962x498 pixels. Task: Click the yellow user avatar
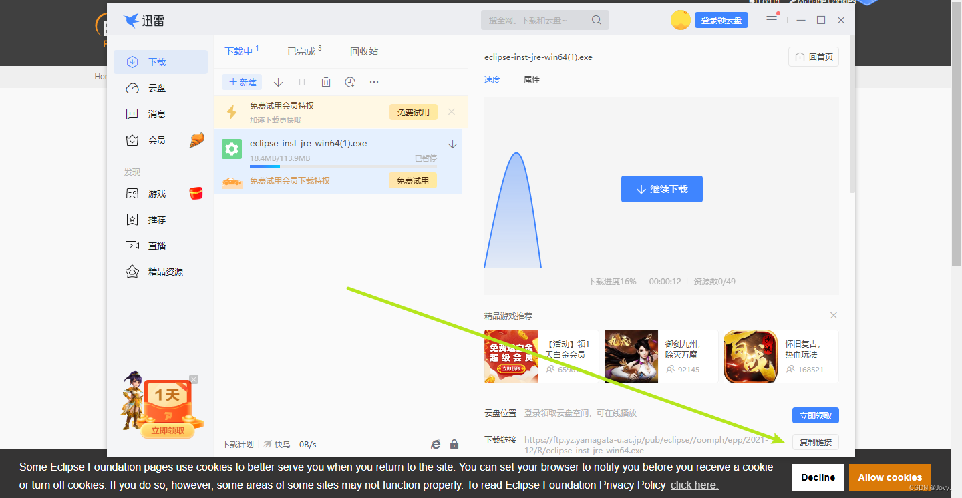[680, 20]
